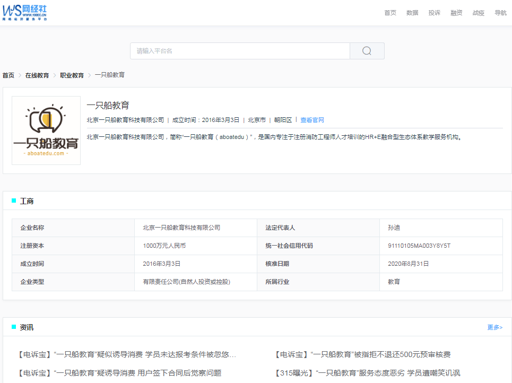Click 更多> link in 资讯 section
The height and width of the screenshot is (383, 512).
(494, 327)
